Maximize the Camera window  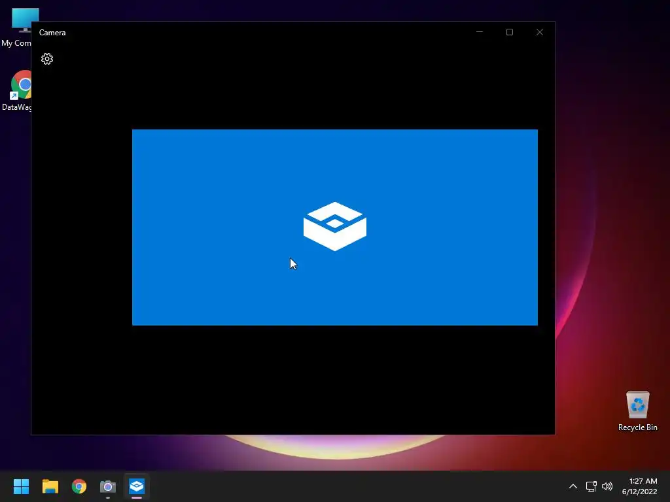coord(509,32)
